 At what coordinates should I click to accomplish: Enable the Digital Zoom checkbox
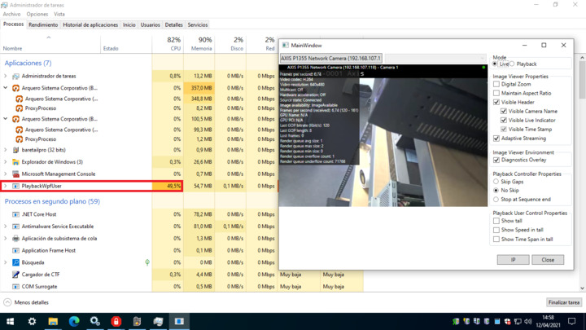(x=496, y=84)
